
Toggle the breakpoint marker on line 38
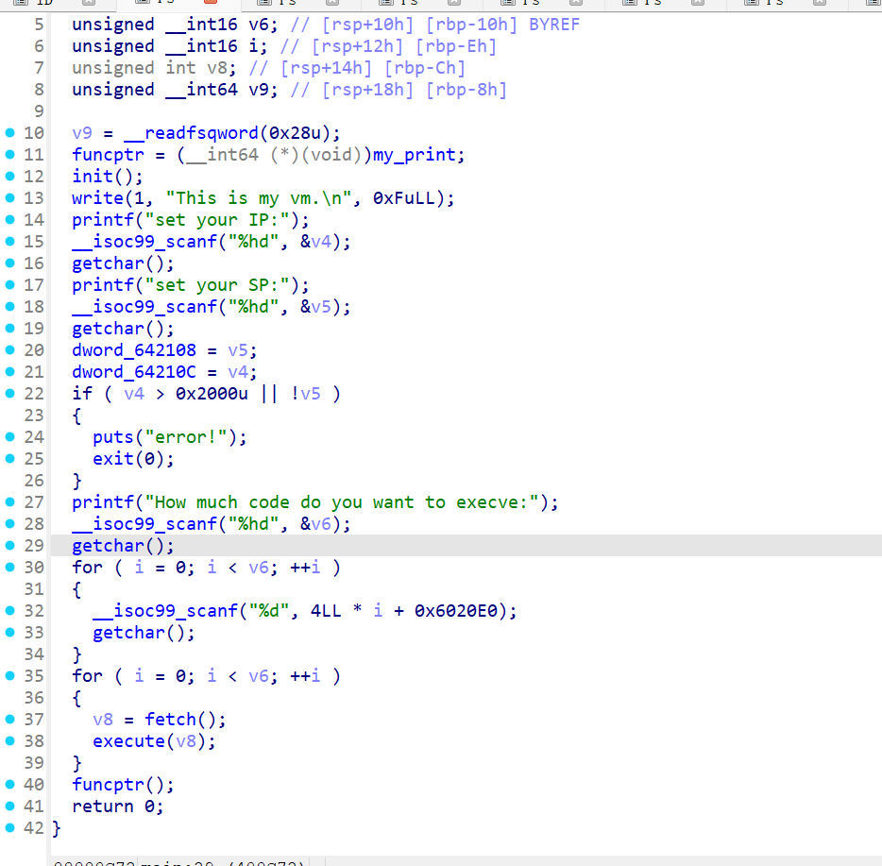tap(9, 741)
